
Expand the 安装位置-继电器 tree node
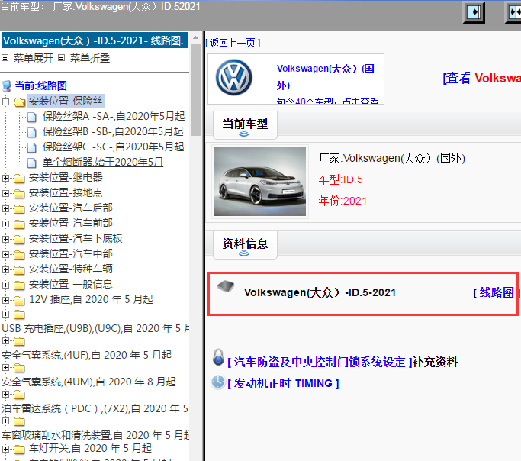click(5, 178)
